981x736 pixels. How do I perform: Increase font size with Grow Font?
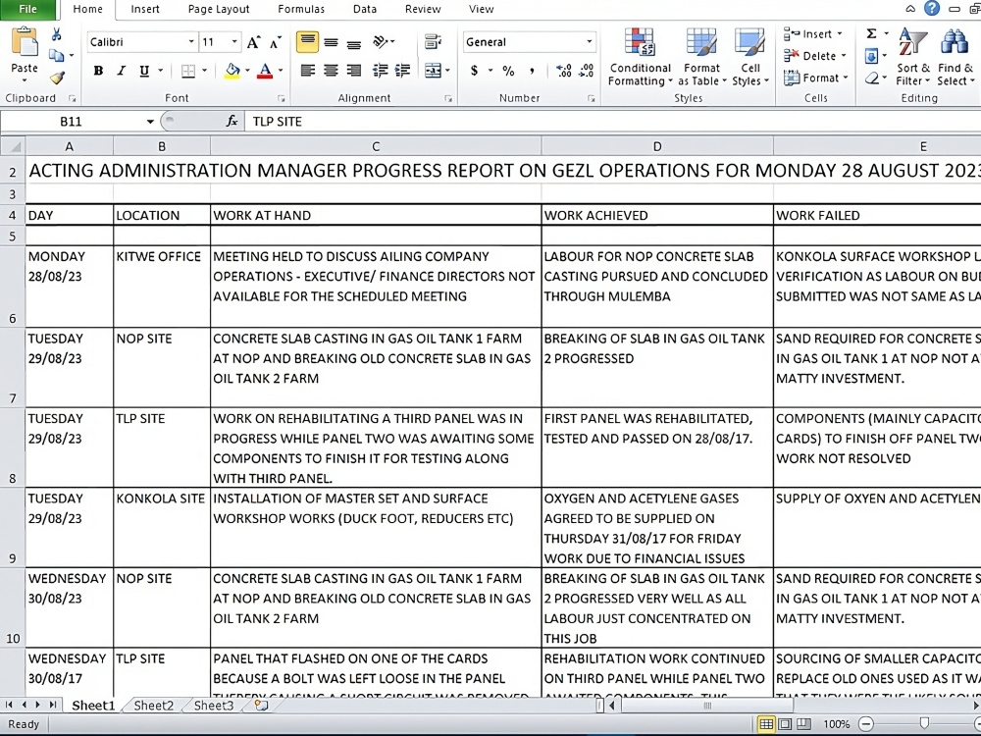point(253,42)
